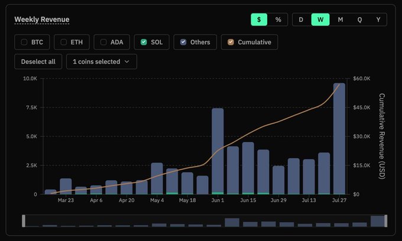The image size is (402, 241).
Task: Click the Weekly Revenue title
Action: 42,19
